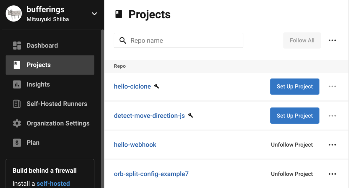The image size is (354, 188).
Task: Click the wrench icon beside detect-move-direction-js
Action: [191, 115]
